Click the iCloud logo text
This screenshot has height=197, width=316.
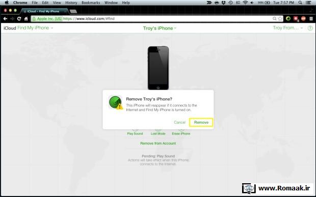click(10, 28)
